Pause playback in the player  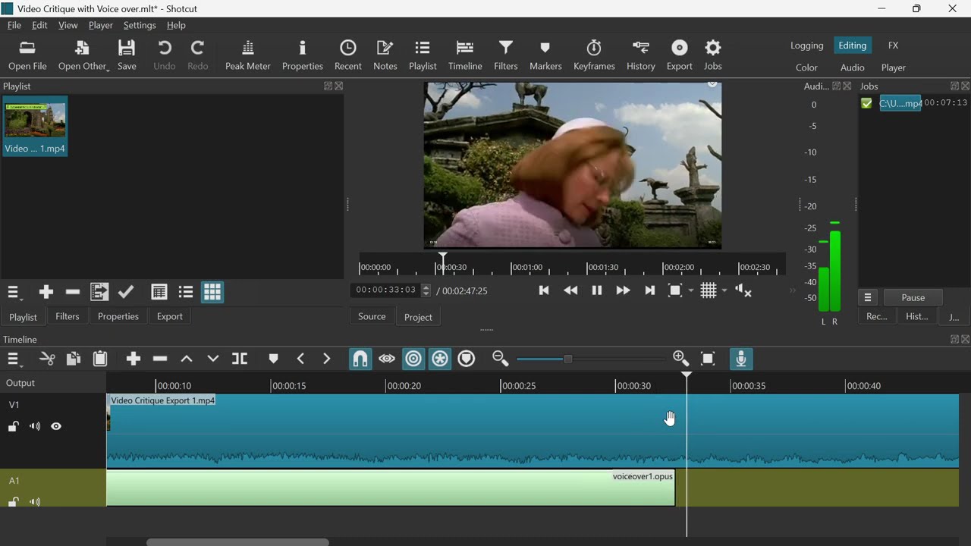(x=597, y=290)
